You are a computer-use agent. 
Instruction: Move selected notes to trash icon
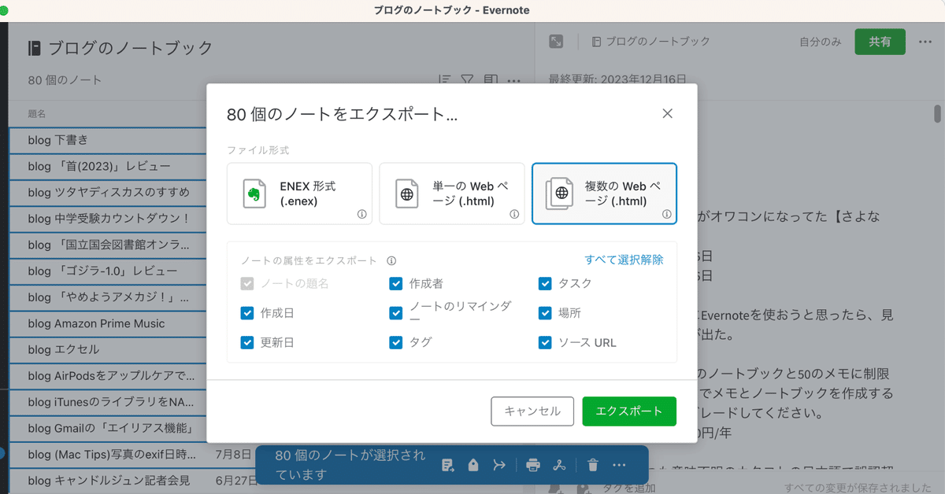pos(593,465)
